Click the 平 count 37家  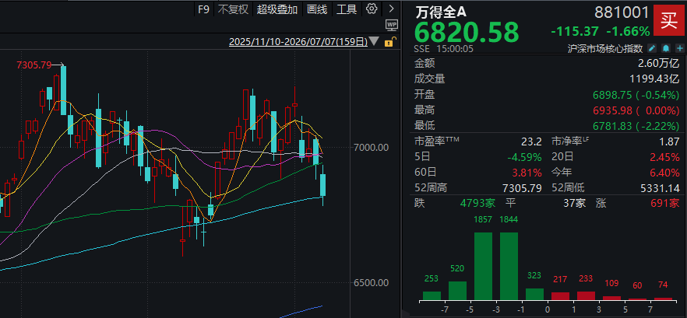tap(572, 203)
